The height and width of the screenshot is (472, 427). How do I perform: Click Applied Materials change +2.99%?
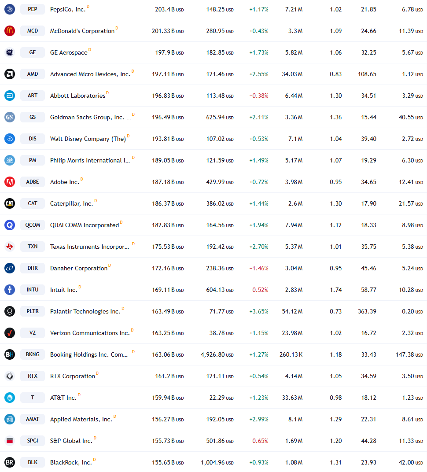[x=258, y=419]
